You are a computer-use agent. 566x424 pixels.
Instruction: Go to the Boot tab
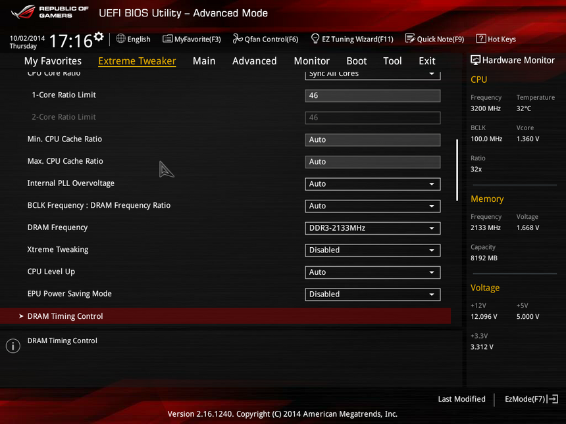pyautogui.click(x=356, y=61)
